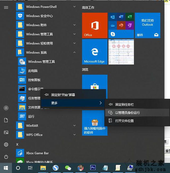Select 固定到任务栏 in submenu
This screenshot has height=173, width=170.
click(137, 104)
